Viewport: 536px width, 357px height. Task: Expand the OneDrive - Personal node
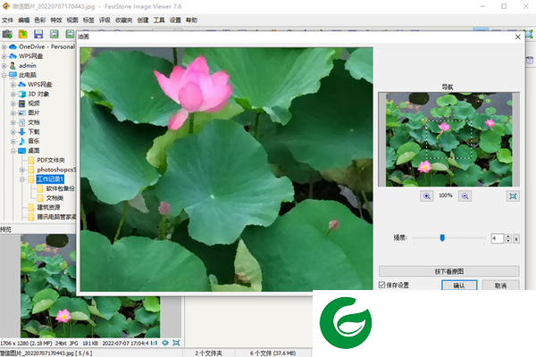pyautogui.click(x=4, y=46)
